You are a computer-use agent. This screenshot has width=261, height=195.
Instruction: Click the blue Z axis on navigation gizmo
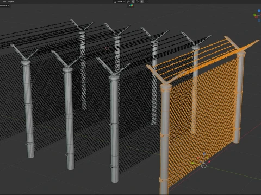(259, 11)
